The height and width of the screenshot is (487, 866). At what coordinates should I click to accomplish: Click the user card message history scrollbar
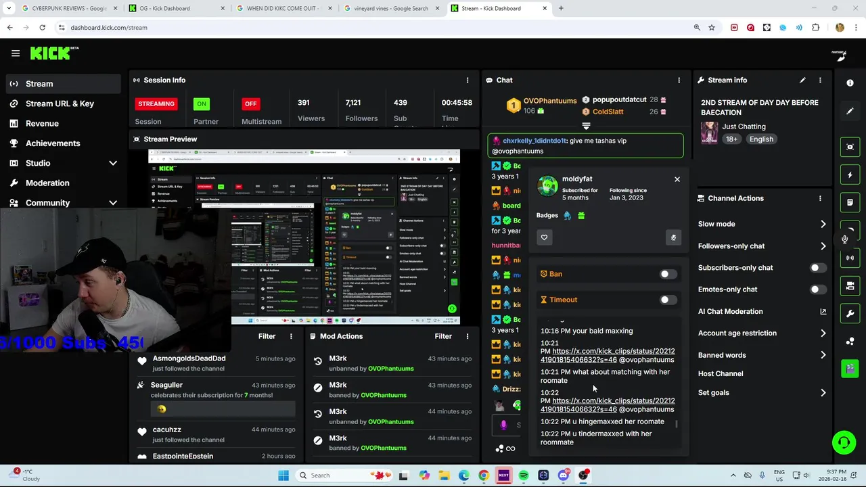[x=677, y=425]
